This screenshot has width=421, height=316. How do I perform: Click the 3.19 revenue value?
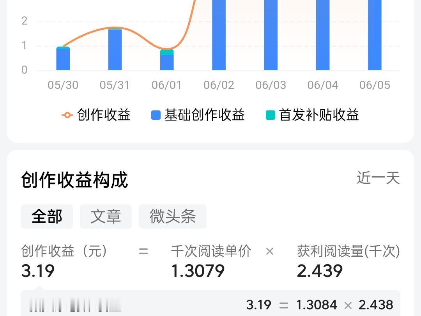click(x=38, y=271)
